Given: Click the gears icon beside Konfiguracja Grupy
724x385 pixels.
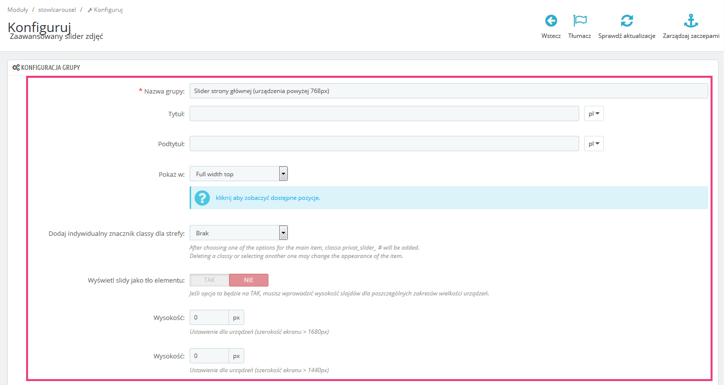Looking at the screenshot, I should click(x=16, y=67).
